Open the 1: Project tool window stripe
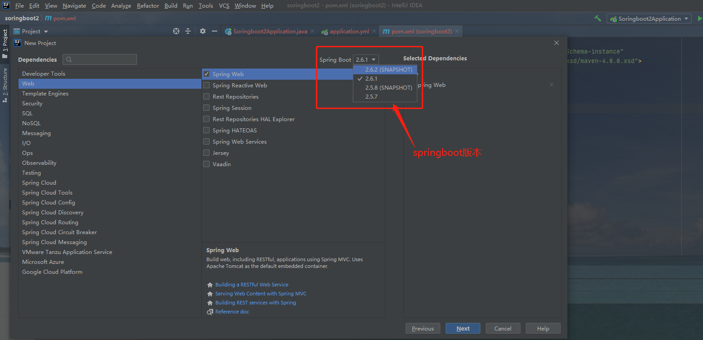 coord(5,44)
